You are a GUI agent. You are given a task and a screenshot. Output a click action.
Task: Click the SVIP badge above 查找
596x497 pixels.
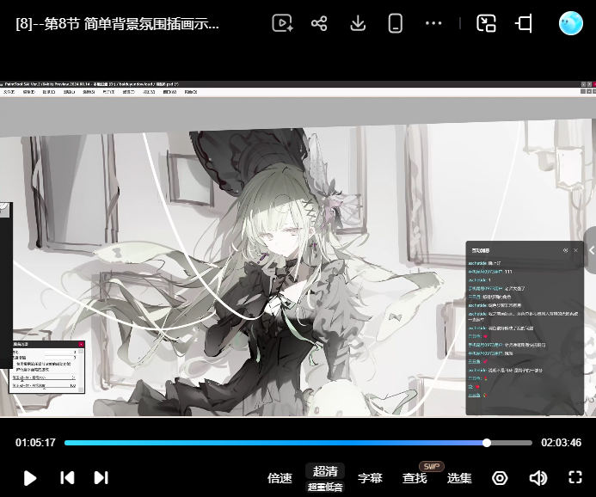tap(432, 466)
